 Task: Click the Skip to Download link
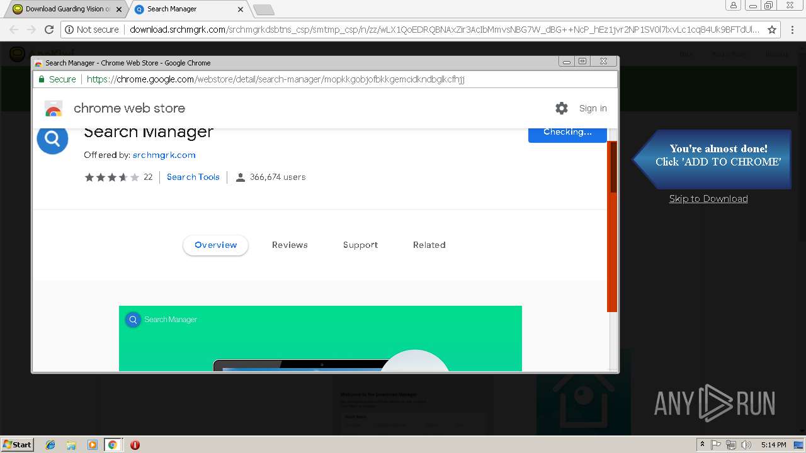point(708,199)
